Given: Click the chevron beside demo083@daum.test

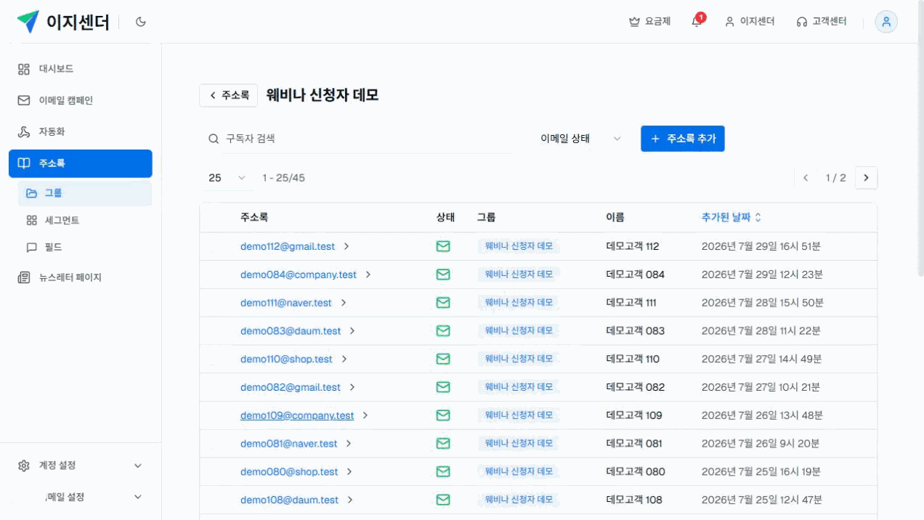Looking at the screenshot, I should pos(352,331).
